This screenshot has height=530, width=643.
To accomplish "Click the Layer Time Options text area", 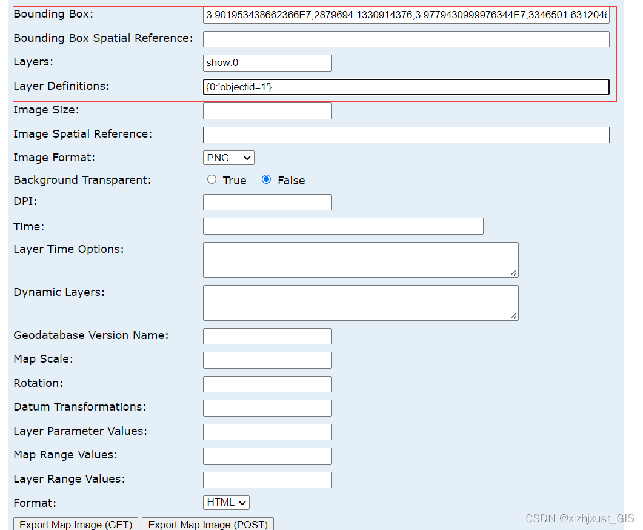I will point(360,260).
